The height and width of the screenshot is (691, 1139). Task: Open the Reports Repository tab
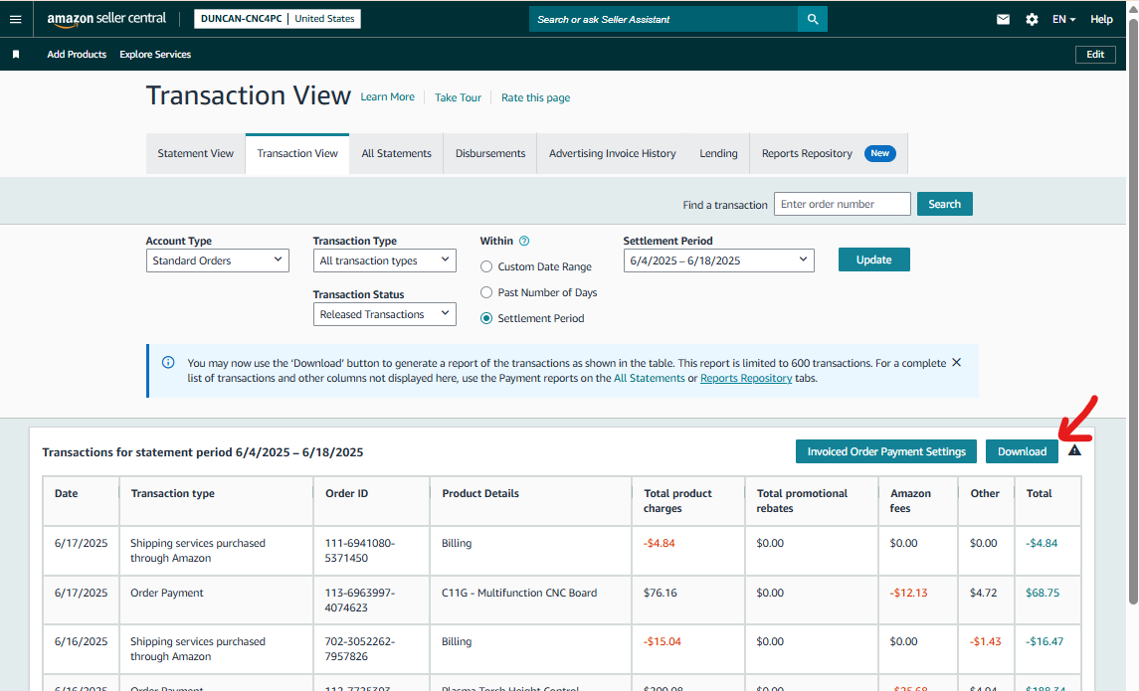pos(829,154)
